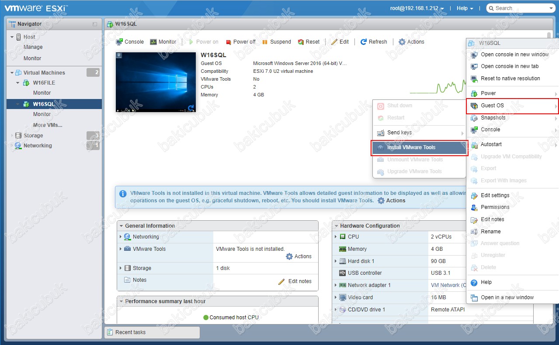This screenshot has height=345, width=559.
Task: Click the Power icon in context menu
Action: [x=474, y=93]
